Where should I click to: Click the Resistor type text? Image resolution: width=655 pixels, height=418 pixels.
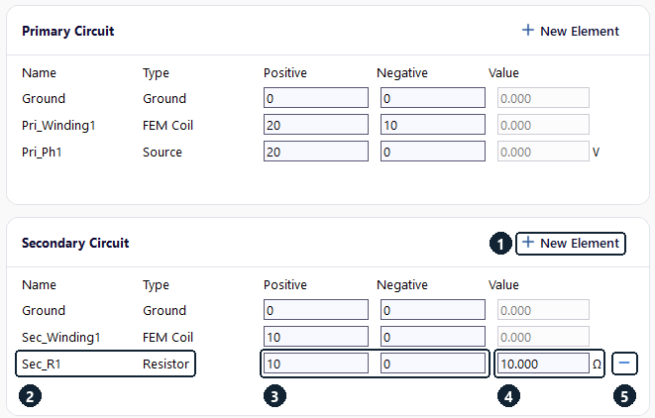tap(165, 365)
